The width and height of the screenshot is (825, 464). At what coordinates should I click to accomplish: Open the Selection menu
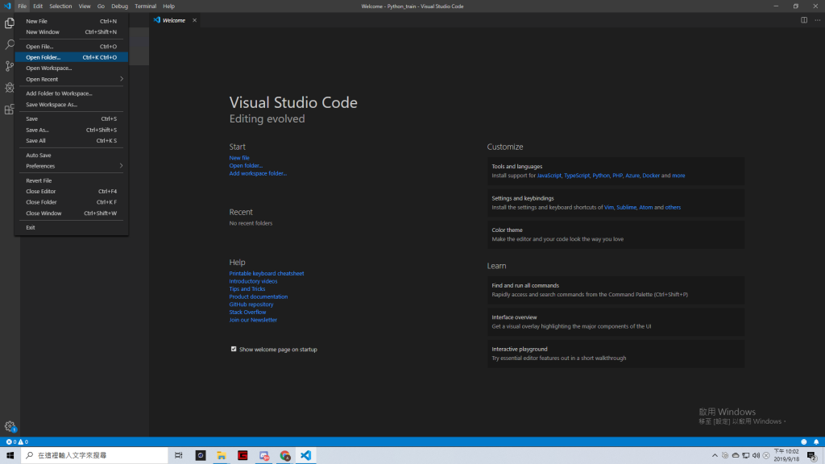[x=60, y=6]
